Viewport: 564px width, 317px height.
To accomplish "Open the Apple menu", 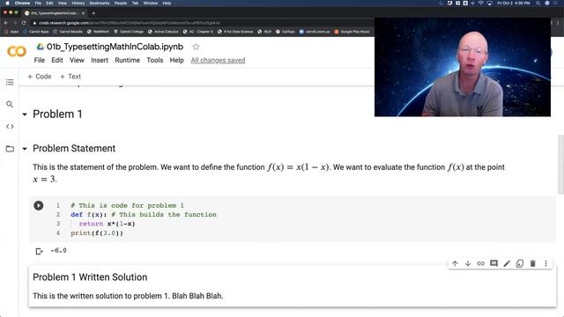I will click(x=7, y=3).
